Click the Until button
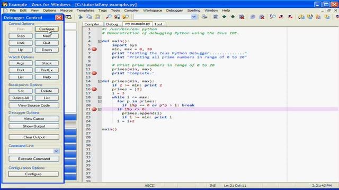339x190 pixels. [21, 43]
